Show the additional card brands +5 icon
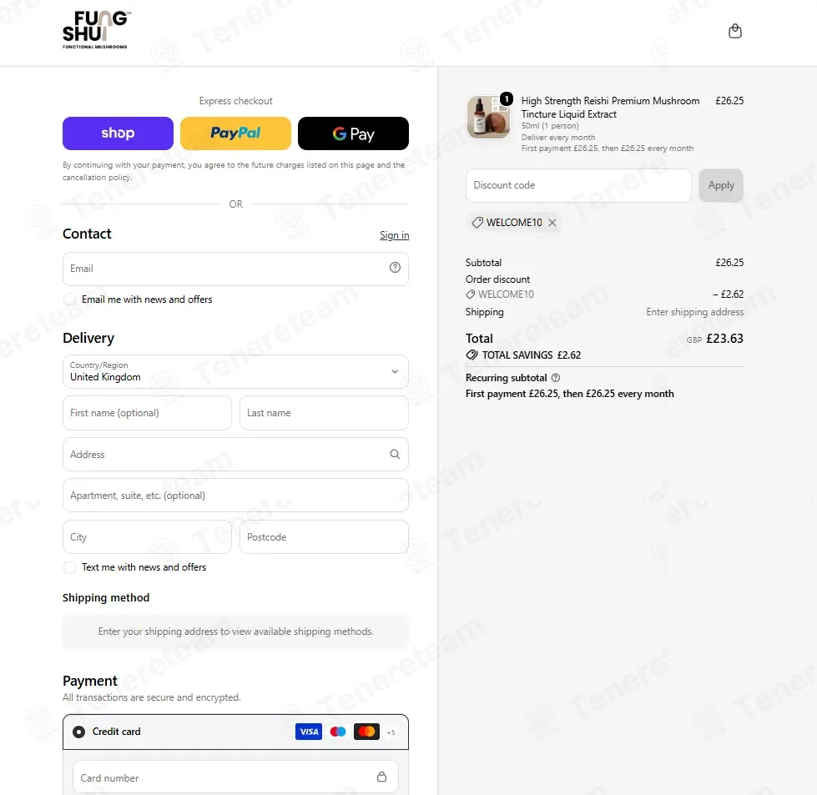The height and width of the screenshot is (795, 817). (x=391, y=732)
